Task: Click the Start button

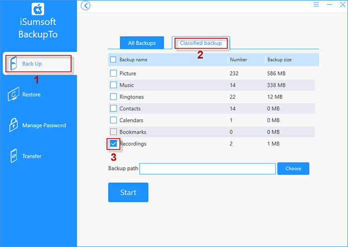Action: click(x=128, y=192)
